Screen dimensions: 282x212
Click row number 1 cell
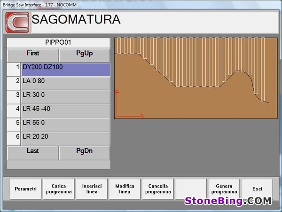point(14,70)
